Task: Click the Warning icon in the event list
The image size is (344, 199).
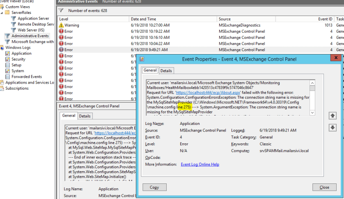Action: tap(61, 25)
